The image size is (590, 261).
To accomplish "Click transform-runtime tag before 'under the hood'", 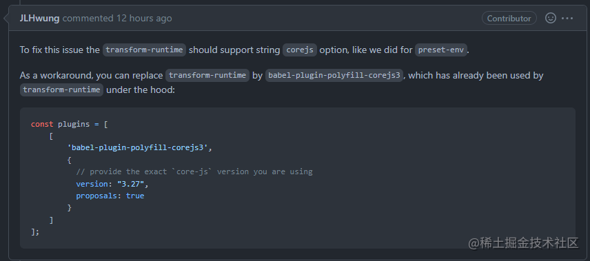I will coord(62,90).
